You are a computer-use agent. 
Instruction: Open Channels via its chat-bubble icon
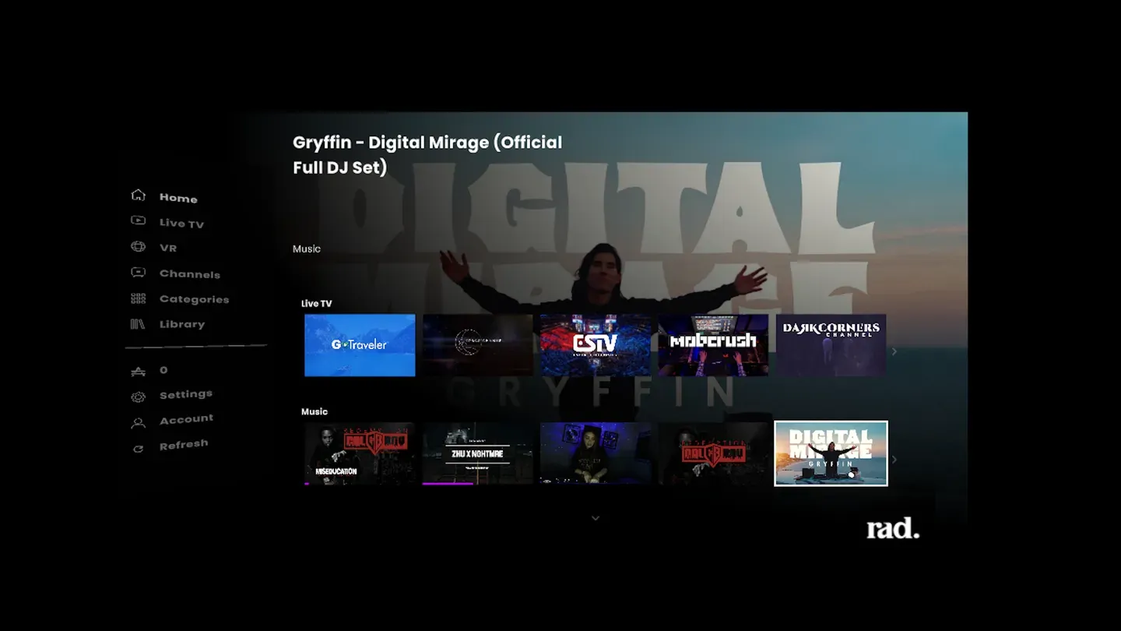(138, 273)
